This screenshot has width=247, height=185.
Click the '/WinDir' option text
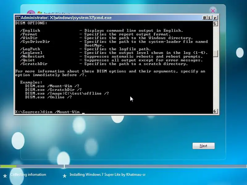[29, 38]
